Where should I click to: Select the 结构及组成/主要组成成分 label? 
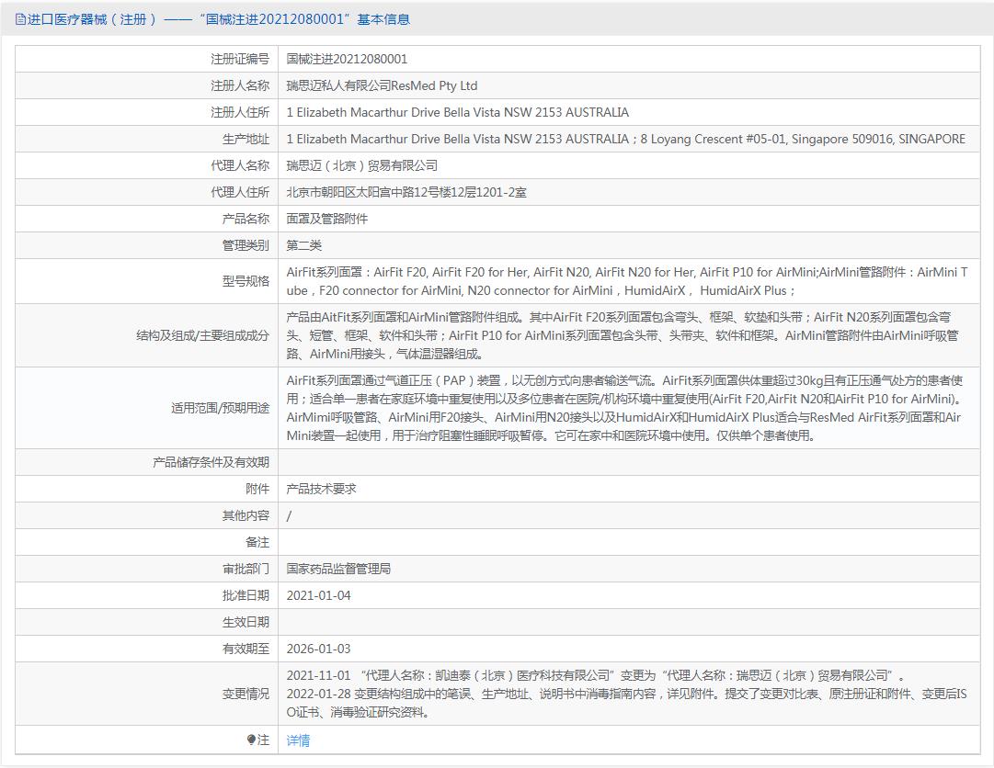[203, 335]
